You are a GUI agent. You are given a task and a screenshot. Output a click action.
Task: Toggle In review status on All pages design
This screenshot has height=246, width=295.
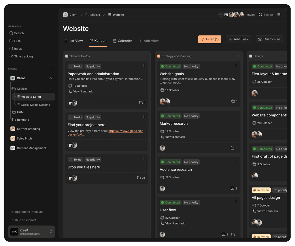[261, 190]
